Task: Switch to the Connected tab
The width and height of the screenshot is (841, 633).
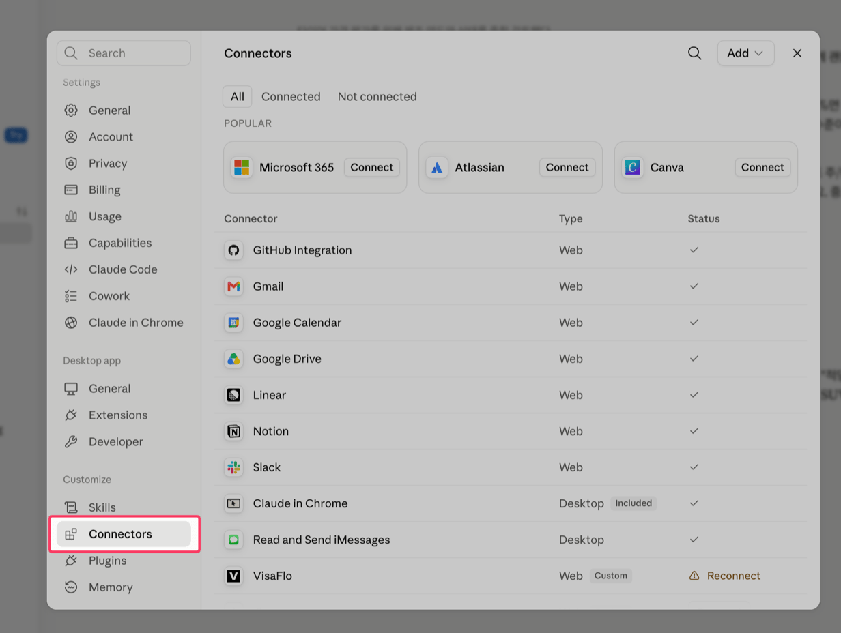Action: 291,97
